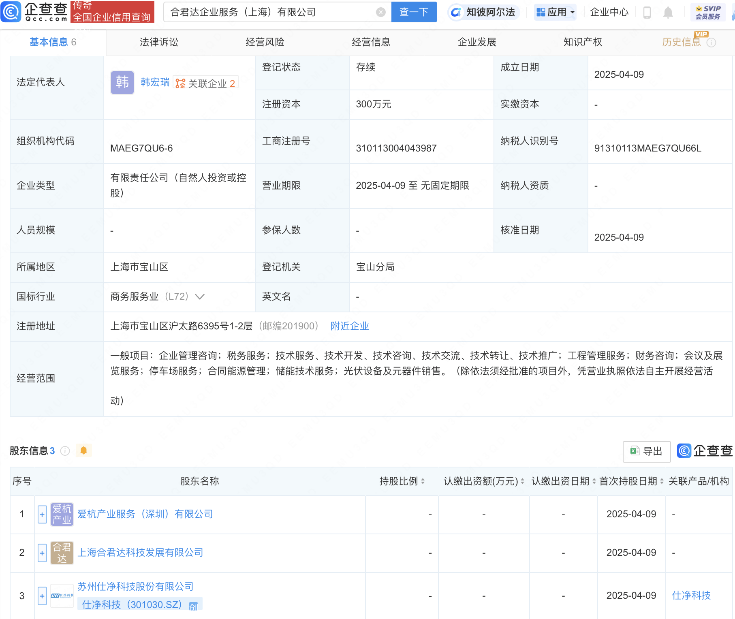The width and height of the screenshot is (735, 619).
Task: Select 纳税人识别号 91310113MAEG7QU66L value
Action: coord(647,148)
